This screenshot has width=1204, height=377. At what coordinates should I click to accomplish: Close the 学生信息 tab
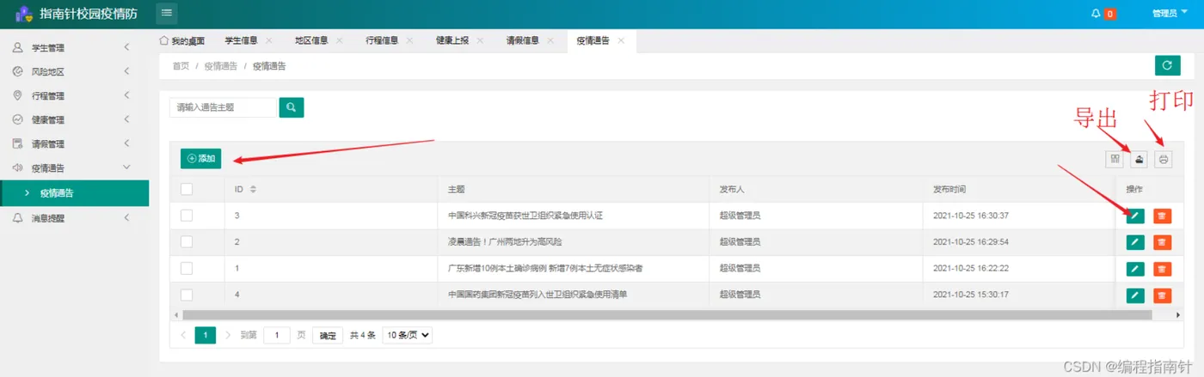[x=269, y=40]
